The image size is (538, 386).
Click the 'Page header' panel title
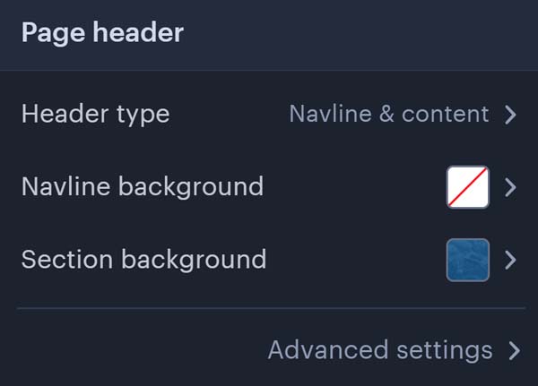coord(102,33)
